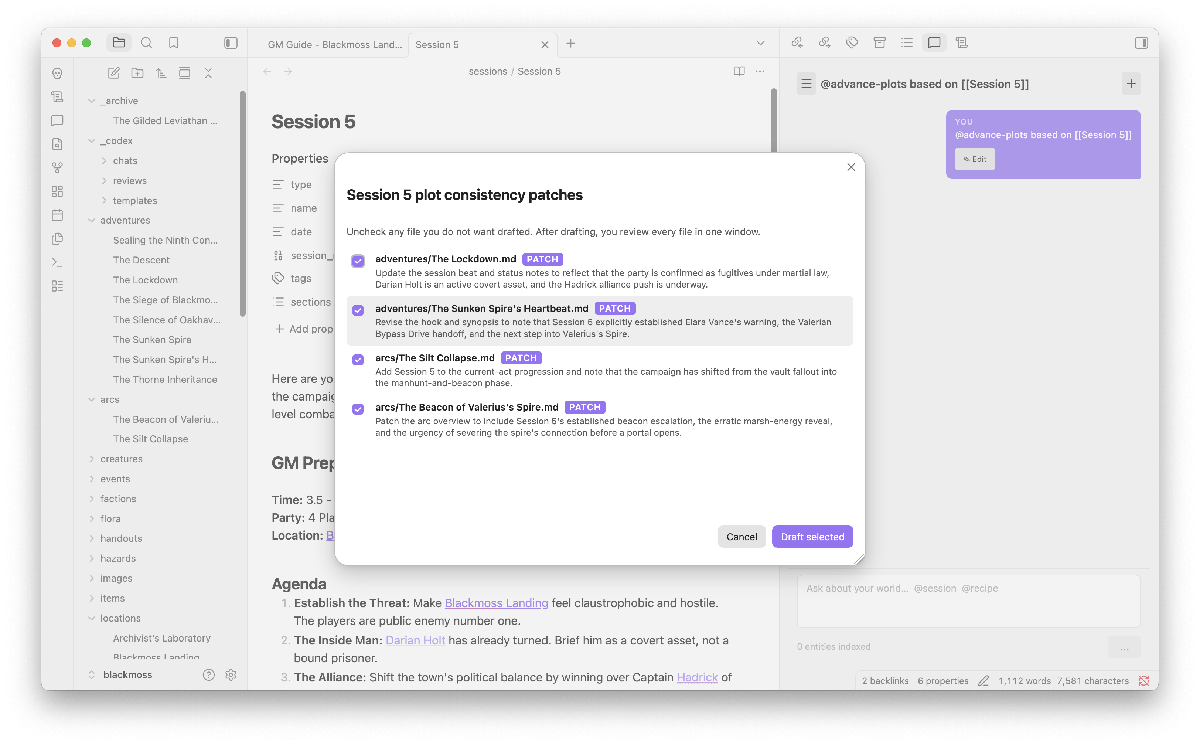Toggle the left sidebar collapse icon
This screenshot has width=1200, height=745.
(231, 43)
